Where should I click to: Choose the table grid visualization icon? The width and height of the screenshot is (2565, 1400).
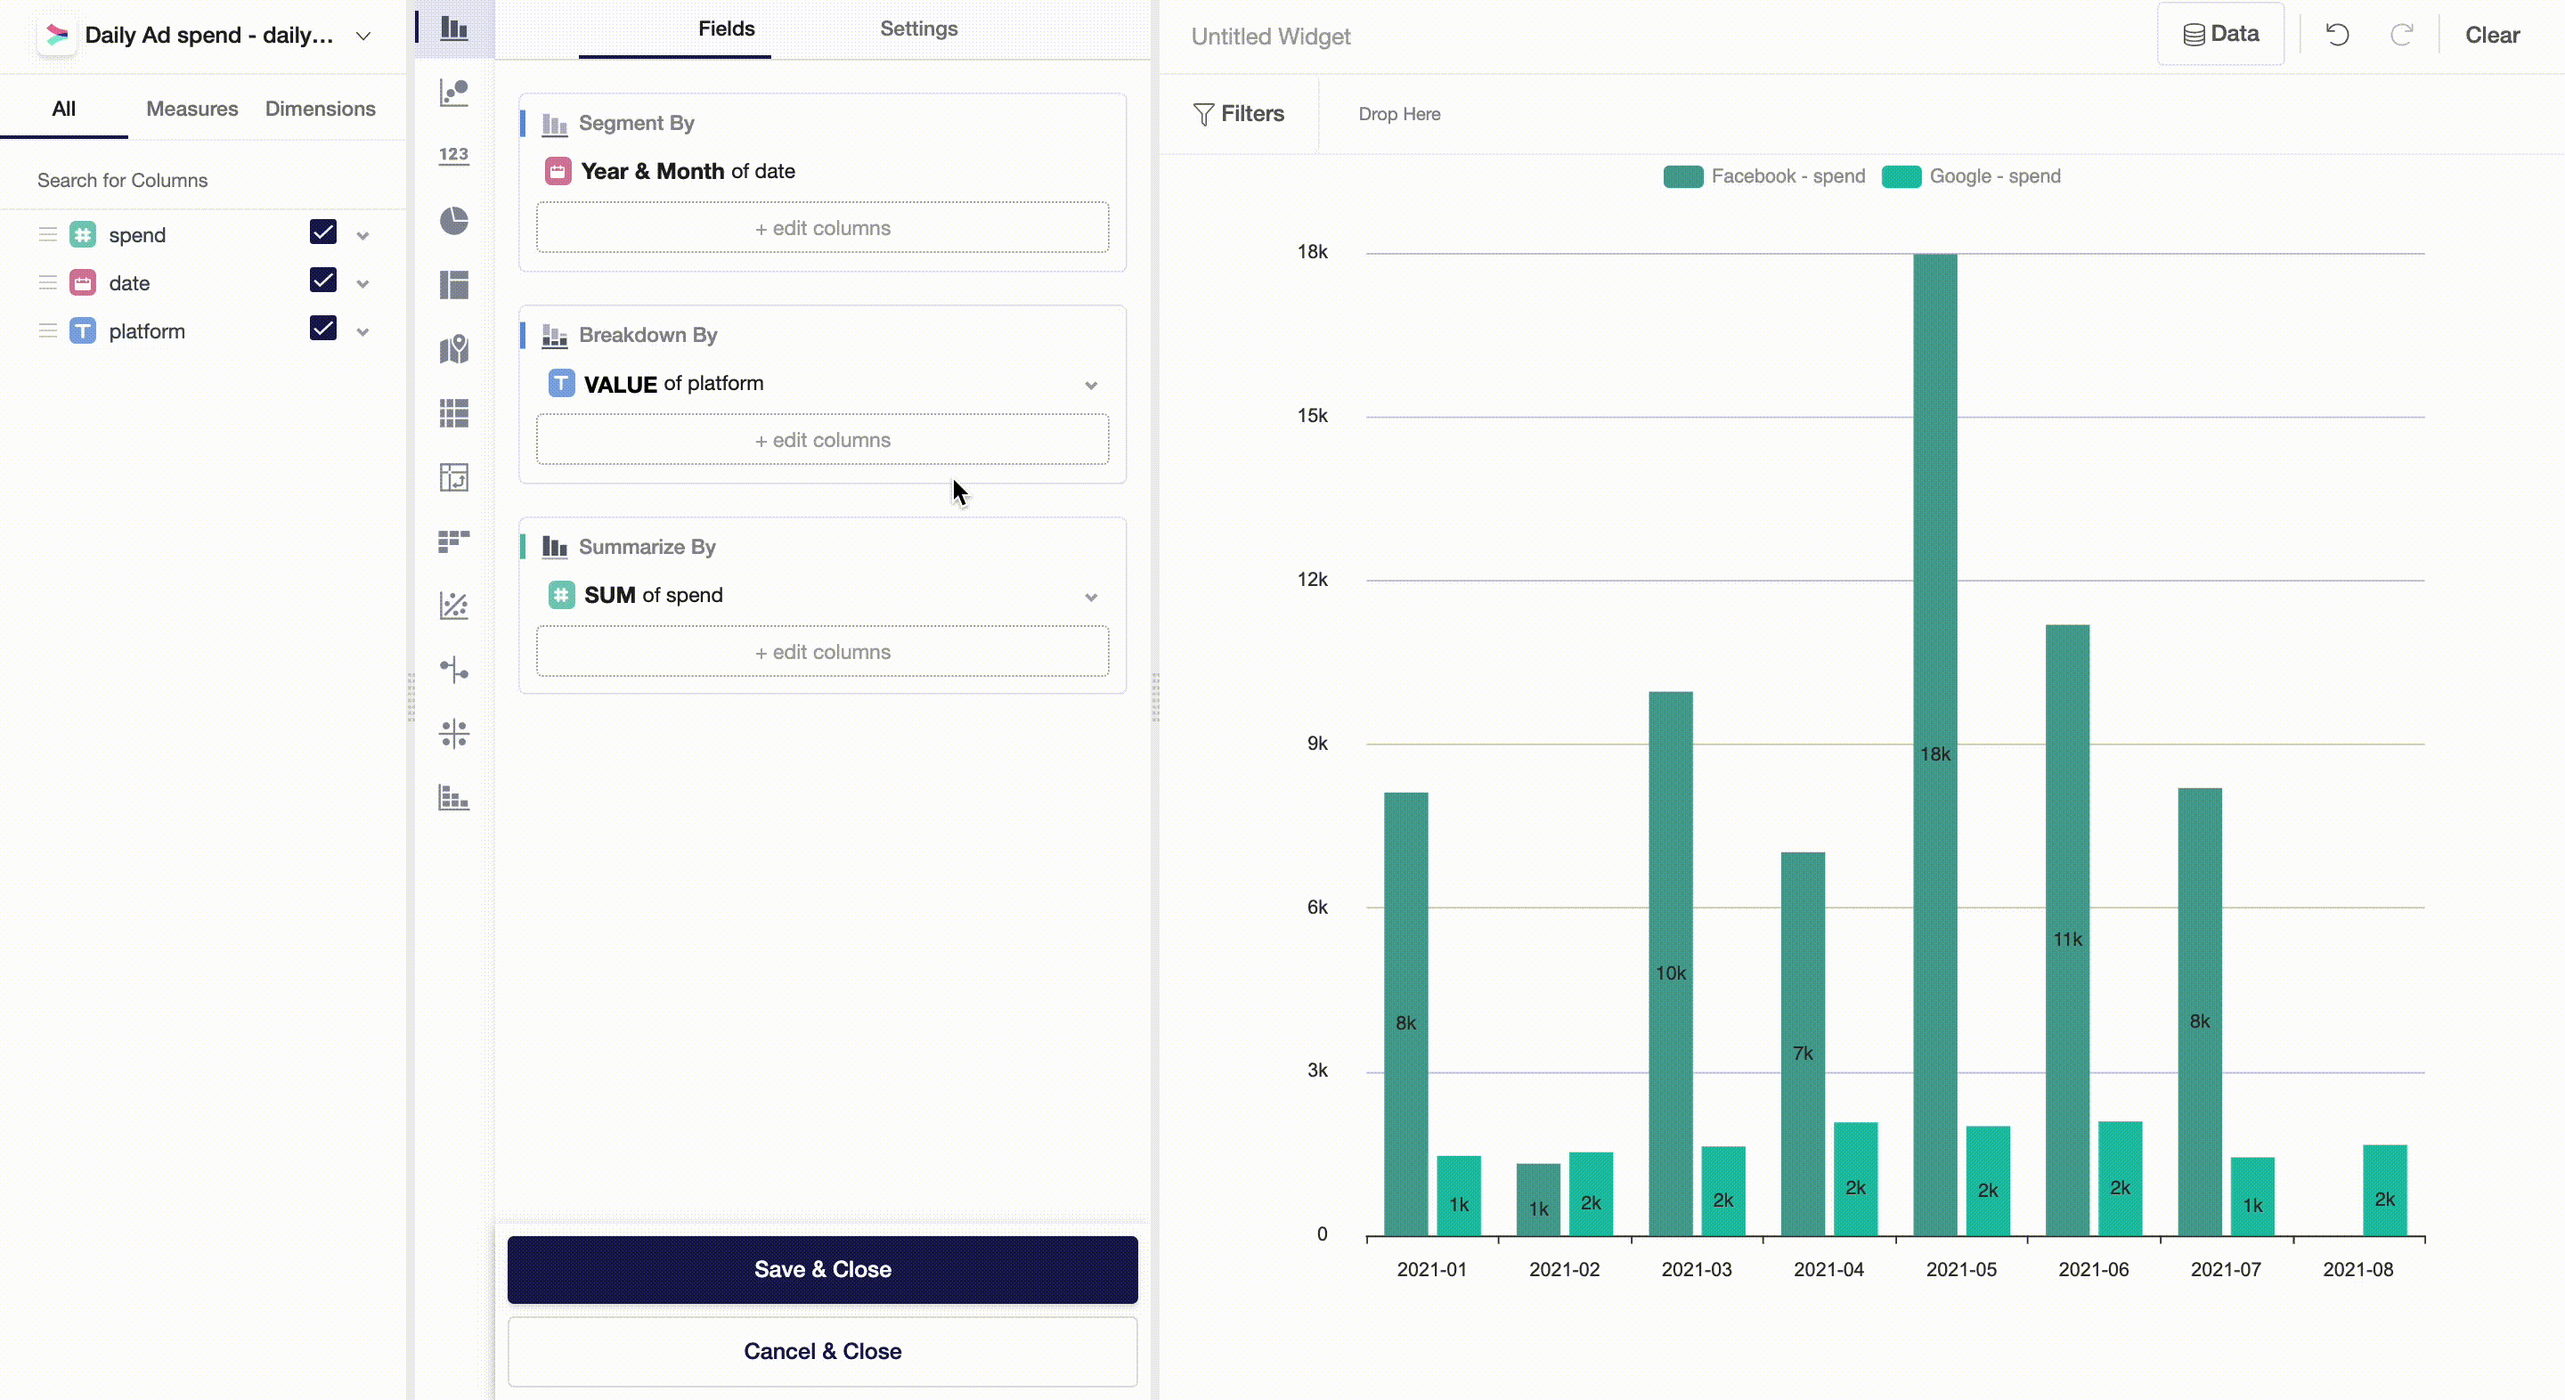pyautogui.click(x=454, y=413)
